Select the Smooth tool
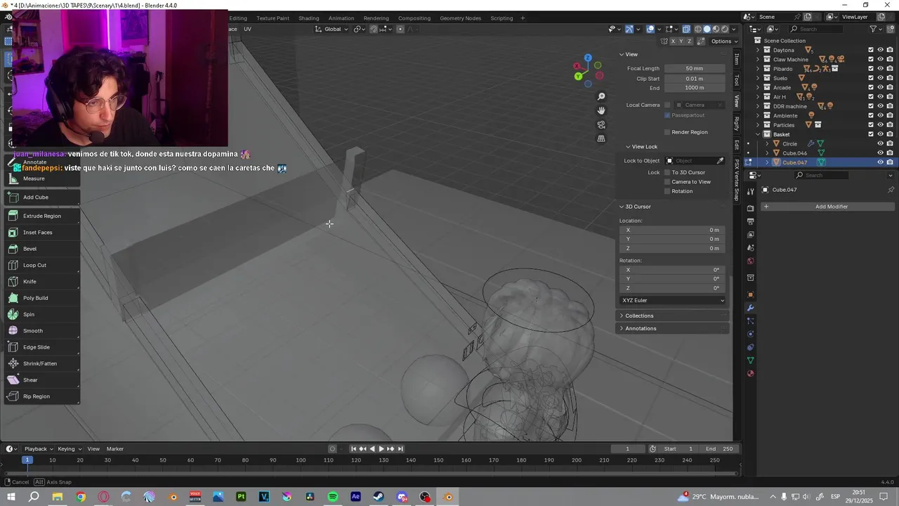The width and height of the screenshot is (899, 506). [x=41, y=331]
